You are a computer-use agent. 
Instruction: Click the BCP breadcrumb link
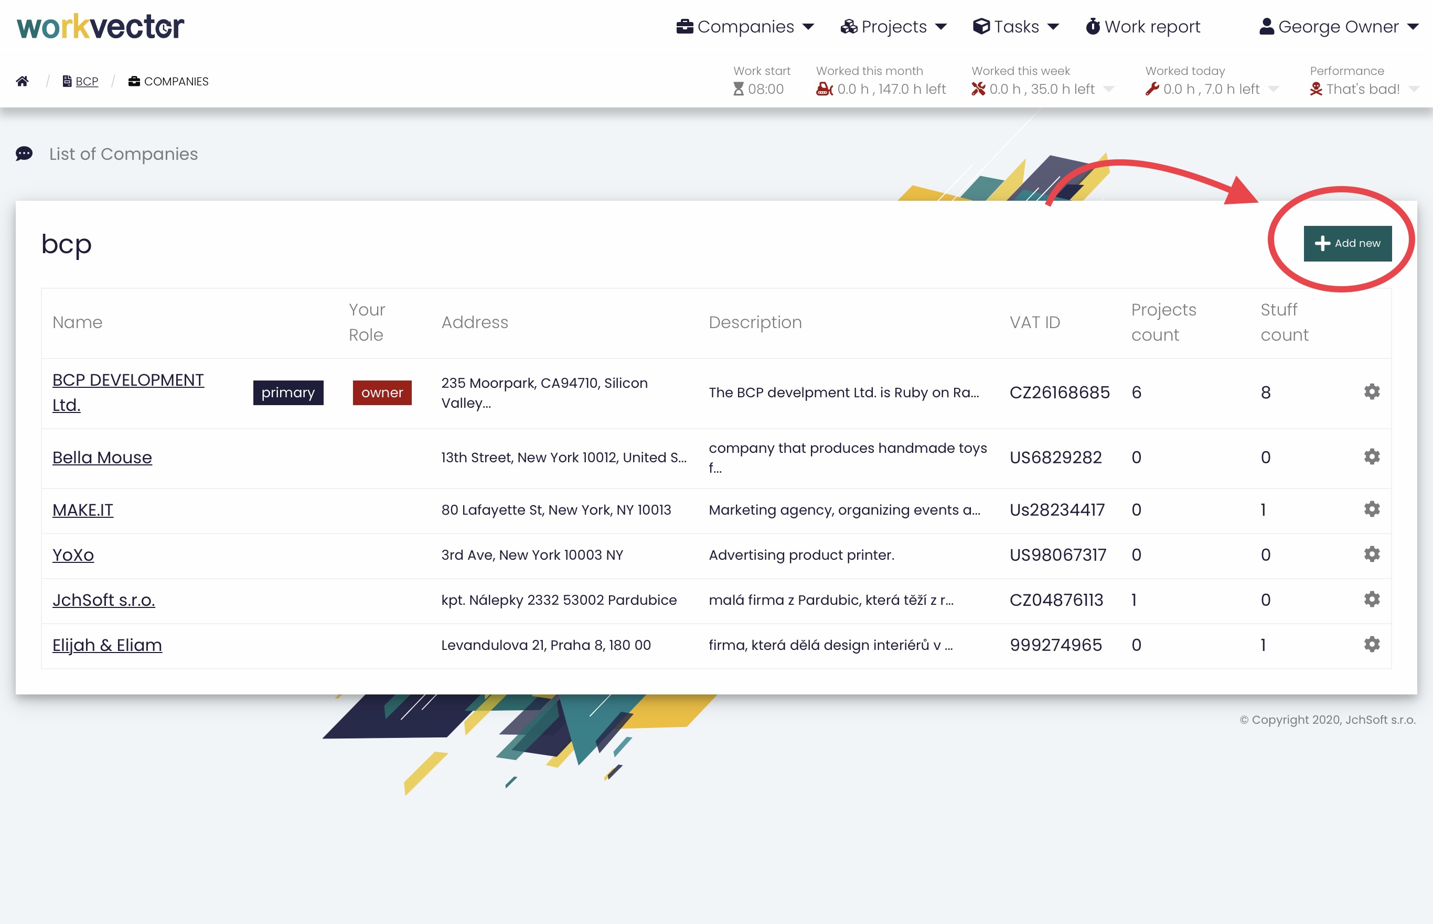pos(87,81)
